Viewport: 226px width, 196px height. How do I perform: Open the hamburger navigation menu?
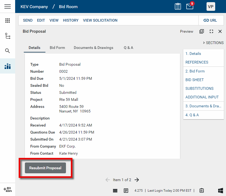tap(8, 6)
